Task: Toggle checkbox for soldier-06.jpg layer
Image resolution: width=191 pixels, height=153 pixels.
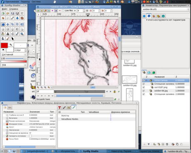Action: click(144, 91)
